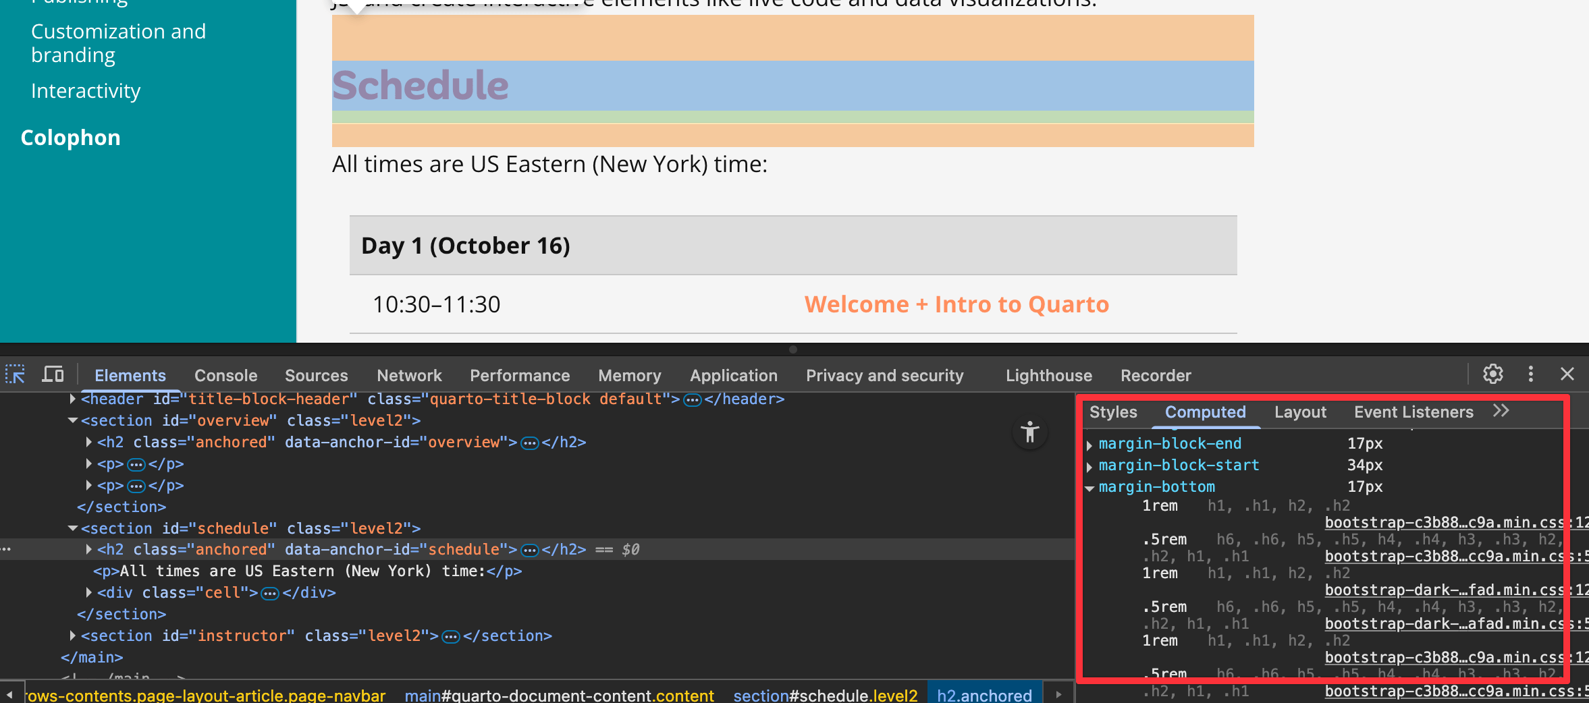Go to the Colophon sidebar link
This screenshot has width=1589, height=703.
pyautogui.click(x=70, y=138)
